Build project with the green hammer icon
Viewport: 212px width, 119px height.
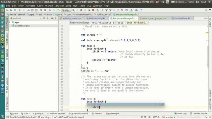click(58, 10)
